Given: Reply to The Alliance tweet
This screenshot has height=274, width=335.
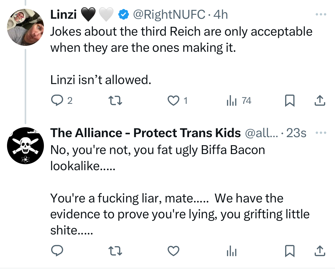Looking at the screenshot, I should coord(57,251).
